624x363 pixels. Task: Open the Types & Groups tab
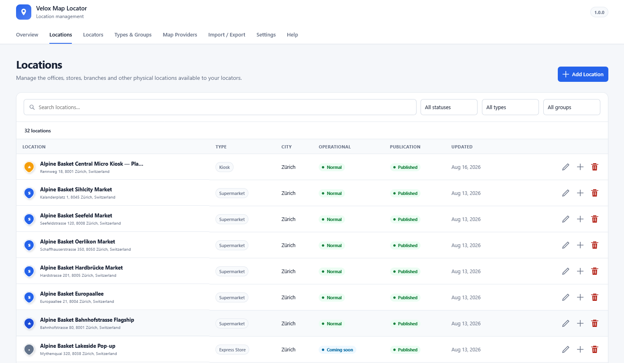(133, 35)
